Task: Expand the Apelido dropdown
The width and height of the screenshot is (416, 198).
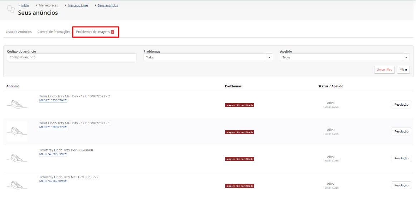Action: click(x=406, y=57)
